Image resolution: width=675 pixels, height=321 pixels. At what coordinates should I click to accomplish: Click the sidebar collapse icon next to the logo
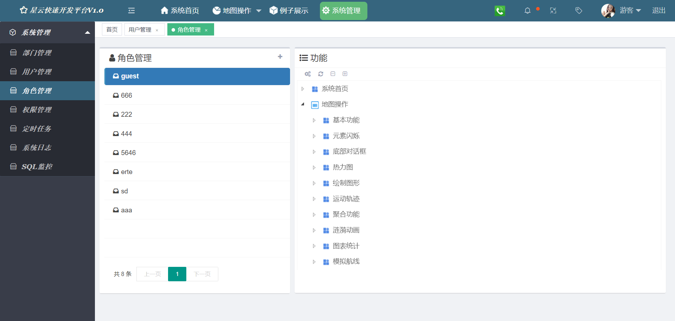[131, 11]
